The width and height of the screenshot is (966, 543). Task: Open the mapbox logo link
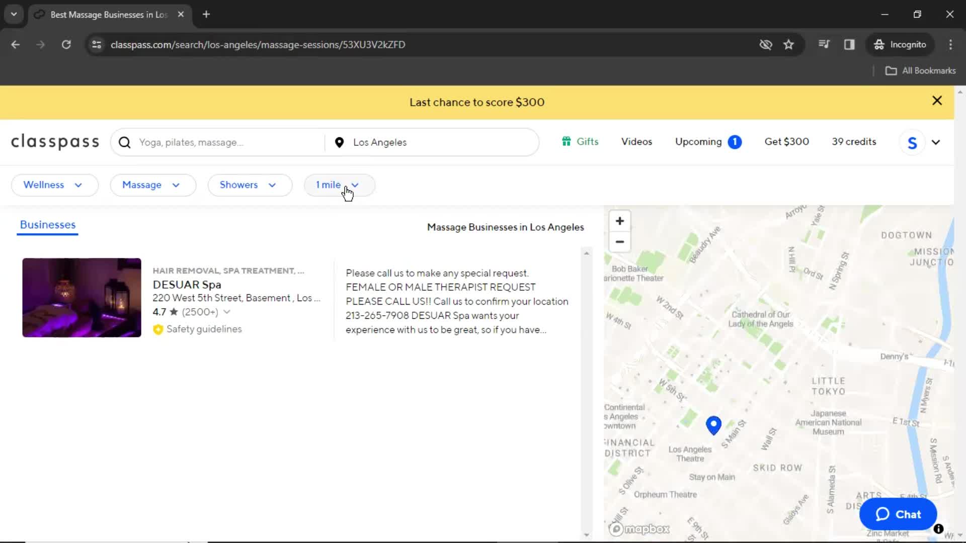(639, 529)
